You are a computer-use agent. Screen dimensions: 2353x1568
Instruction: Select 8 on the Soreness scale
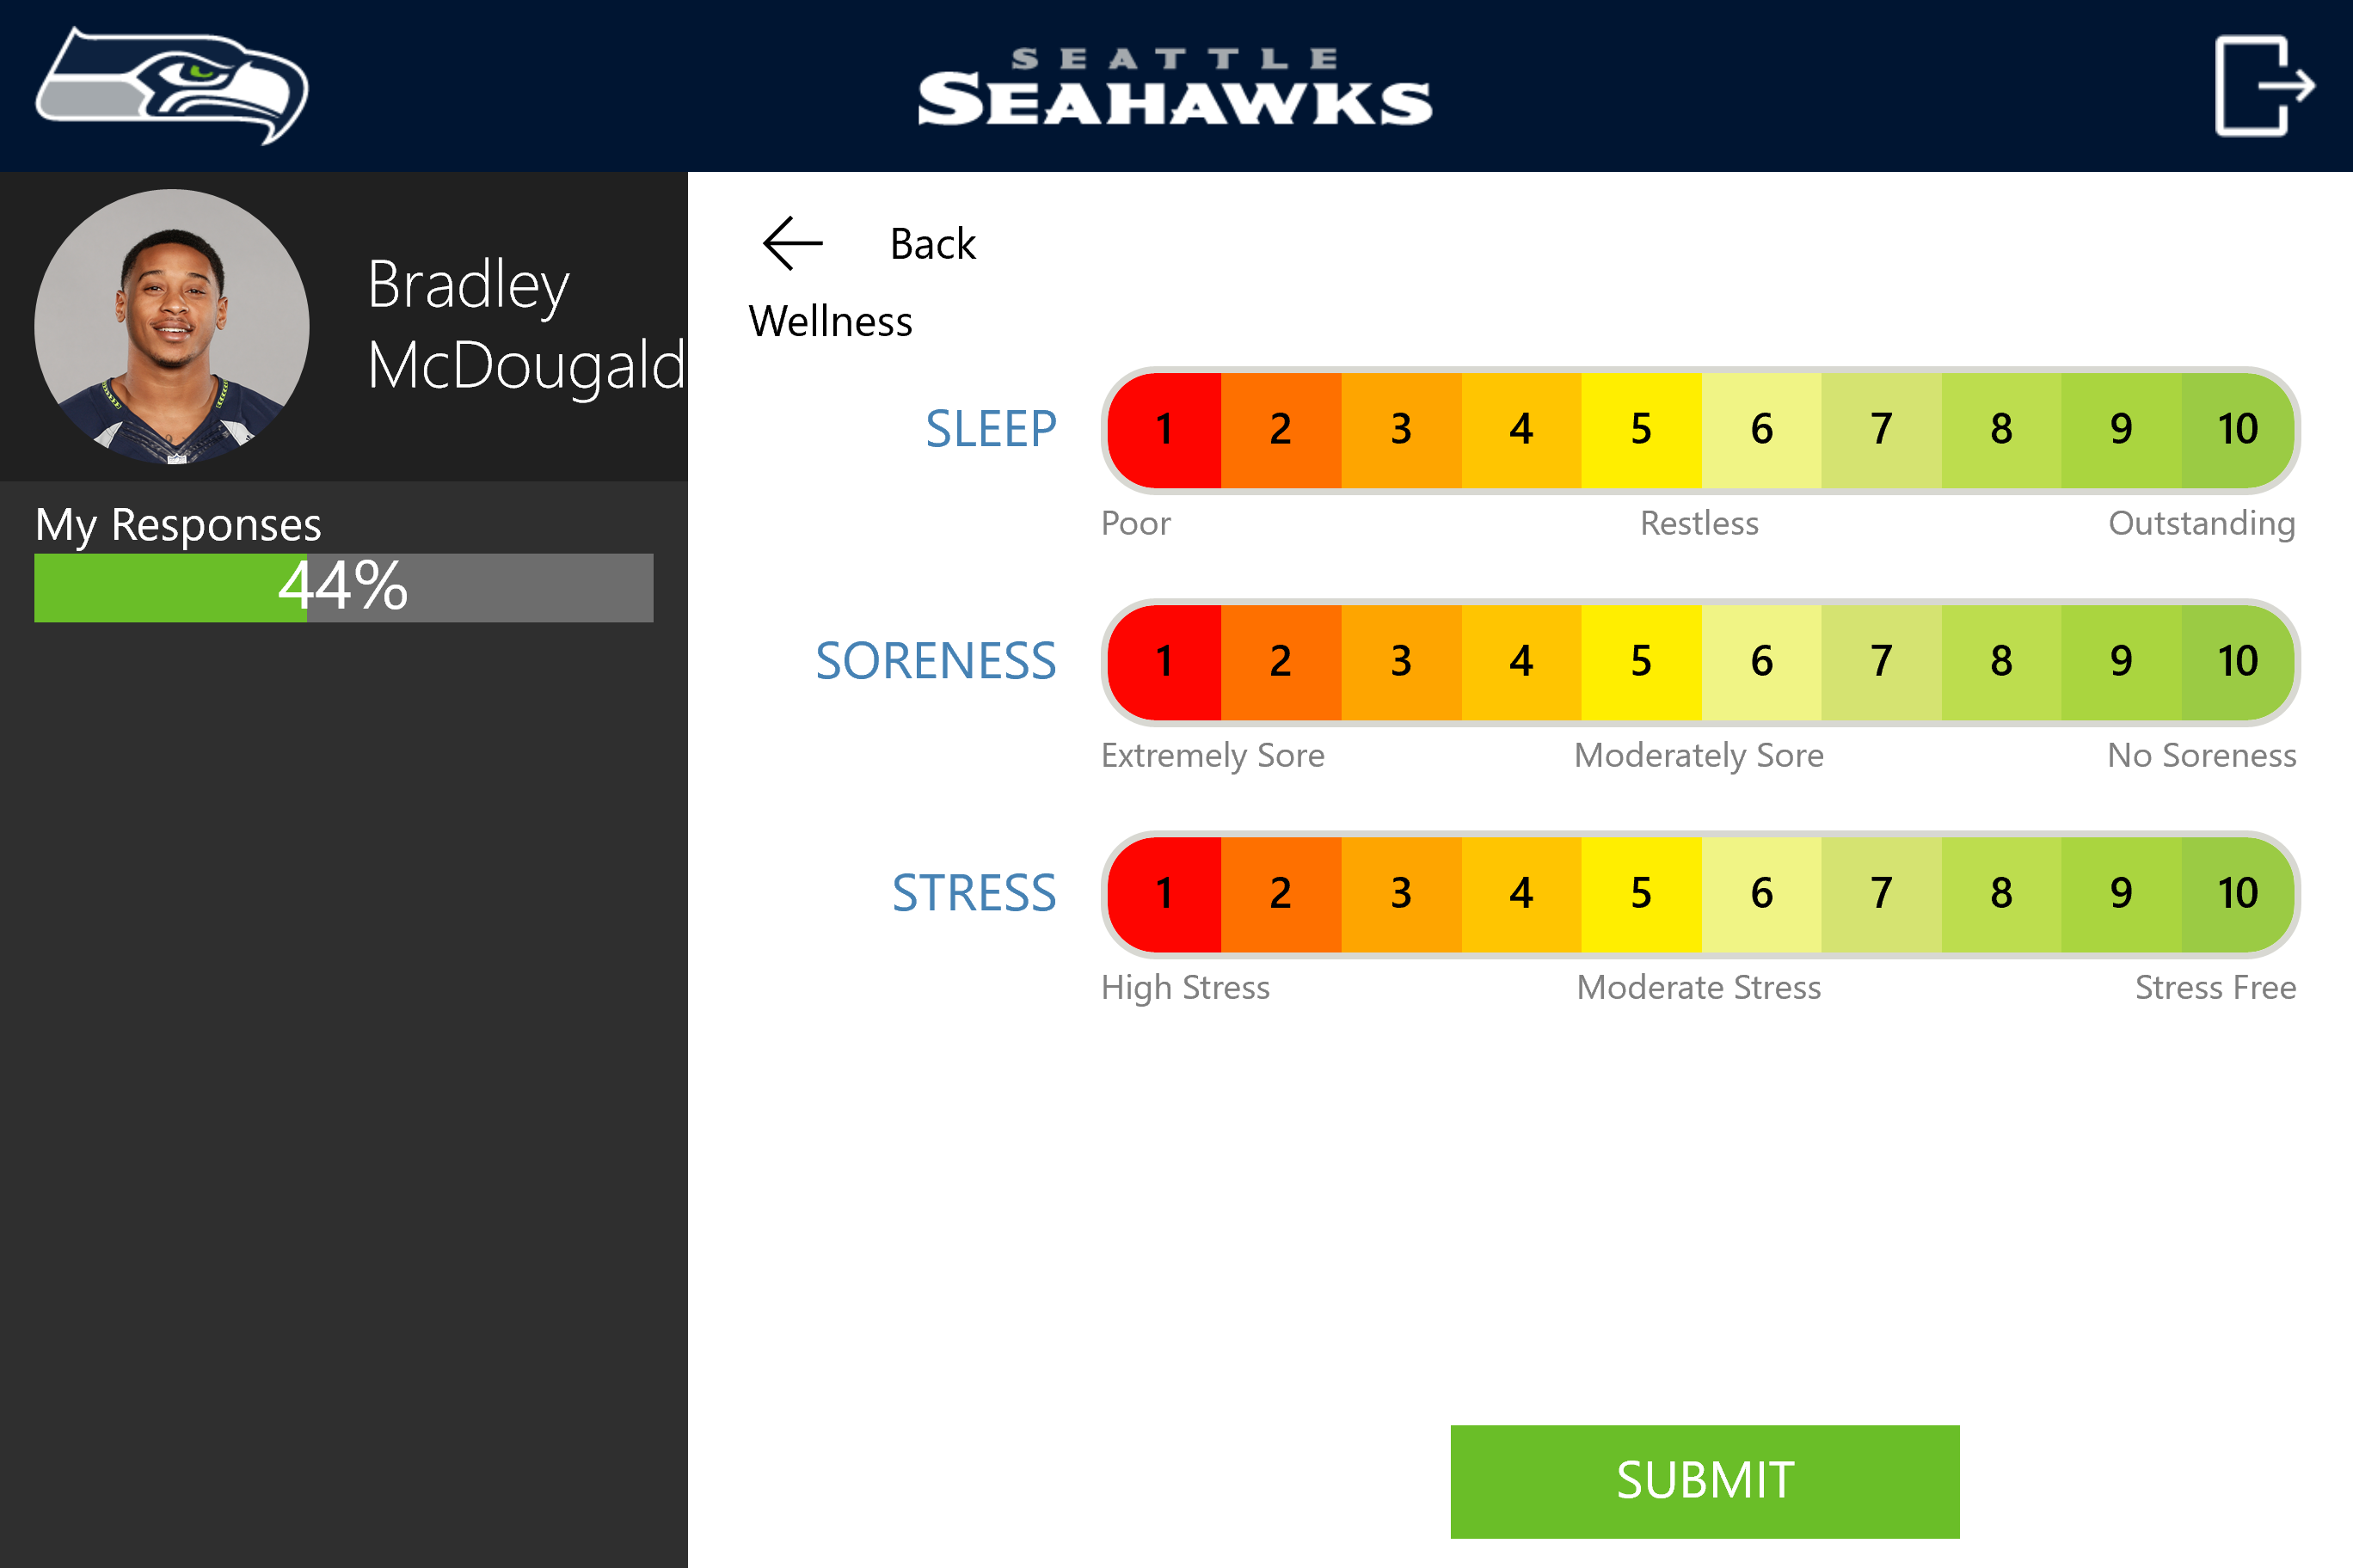click(x=2001, y=662)
